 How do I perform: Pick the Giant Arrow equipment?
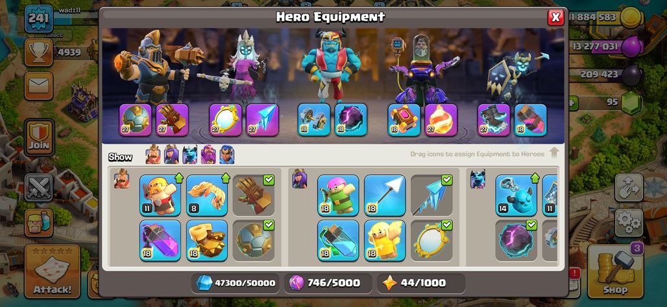385,196
